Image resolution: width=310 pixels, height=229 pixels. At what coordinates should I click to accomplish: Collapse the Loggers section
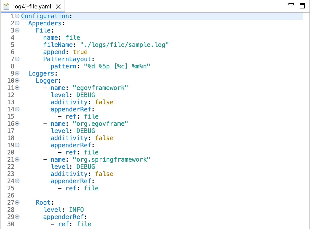coord(17,73)
